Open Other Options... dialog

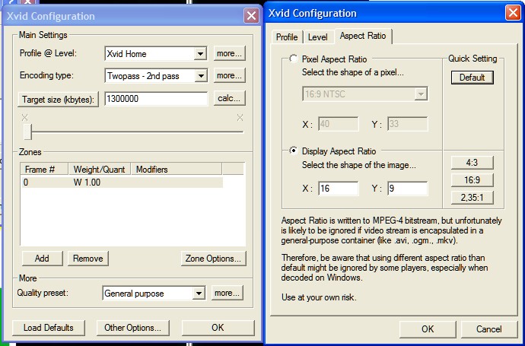(133, 328)
